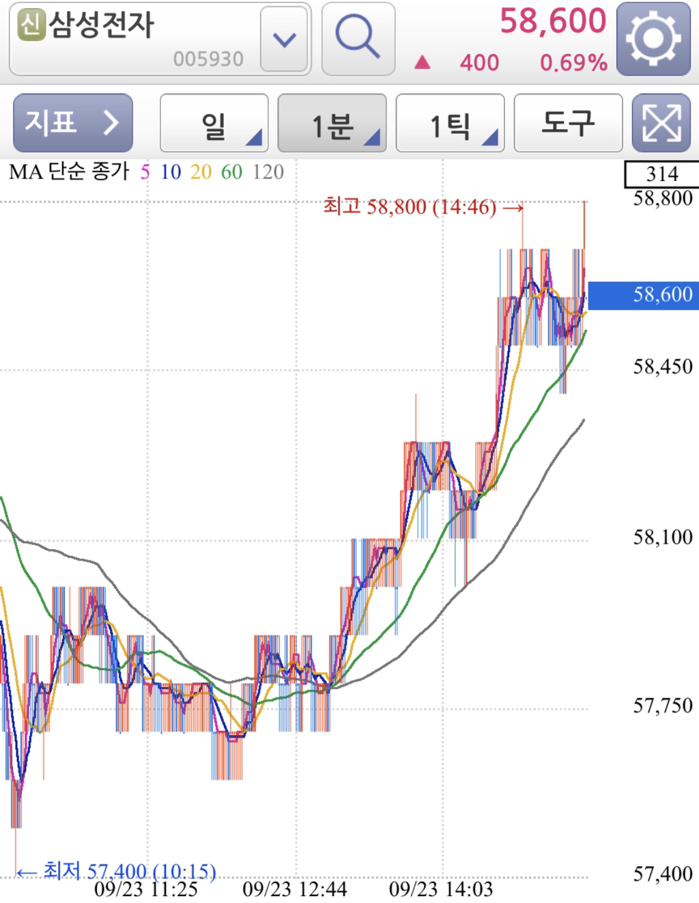Click the 0.69% change rate
This screenshot has height=903, width=699.
[573, 63]
